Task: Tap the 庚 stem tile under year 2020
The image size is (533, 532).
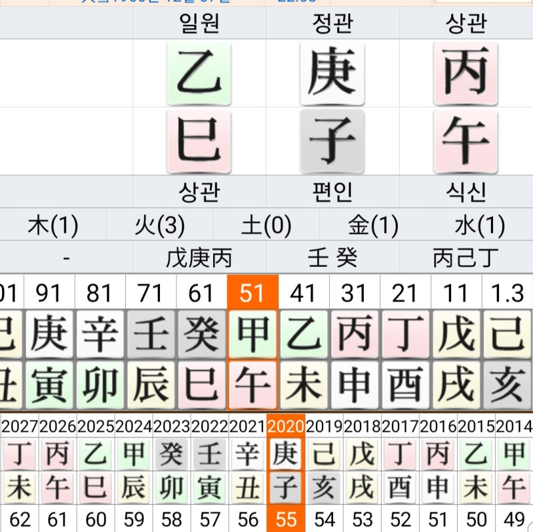Action: click(286, 454)
